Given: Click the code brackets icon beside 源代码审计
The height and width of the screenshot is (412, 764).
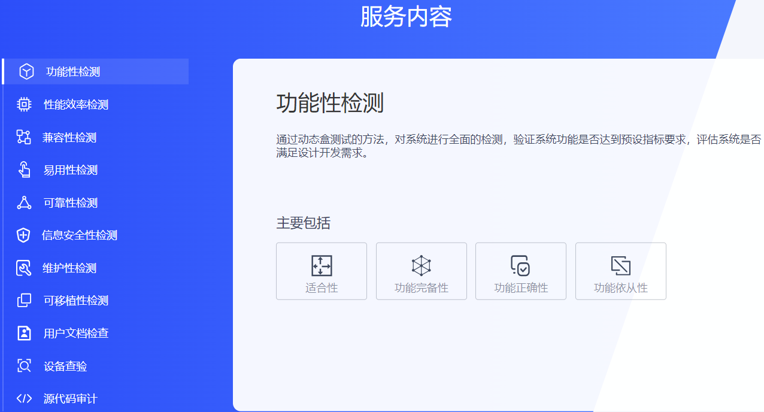Looking at the screenshot, I should coord(24,398).
